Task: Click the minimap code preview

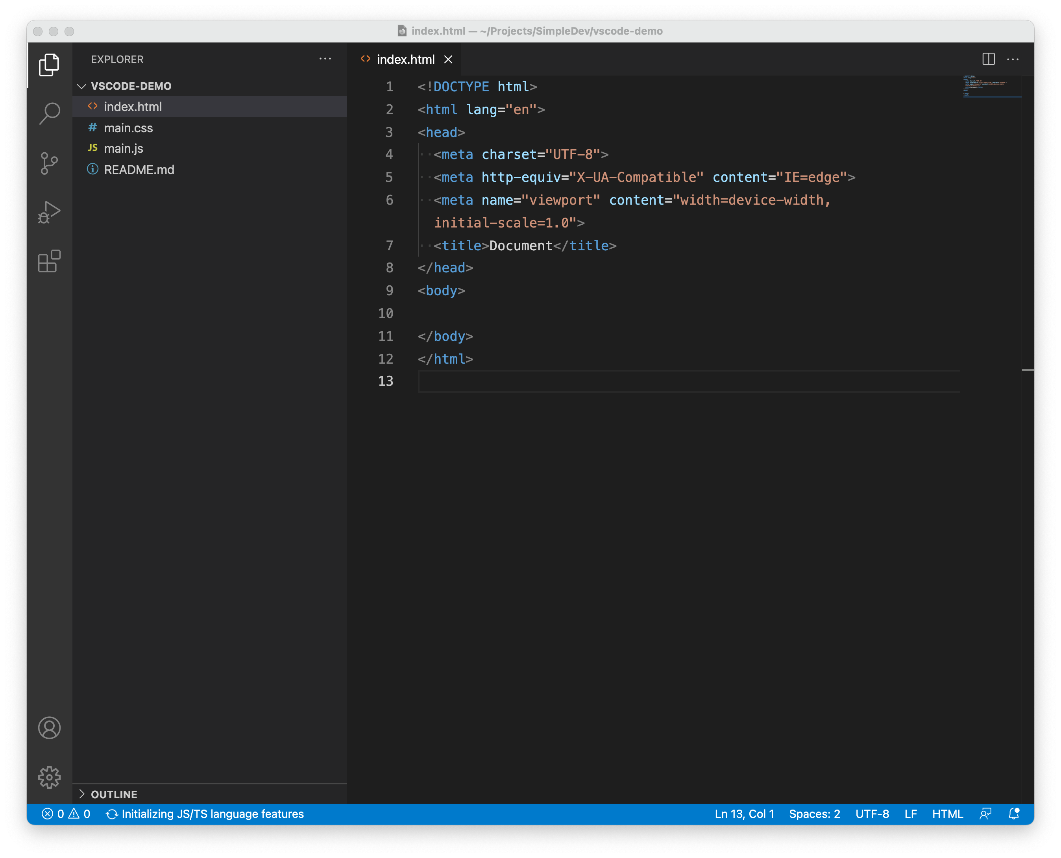Action: point(991,87)
